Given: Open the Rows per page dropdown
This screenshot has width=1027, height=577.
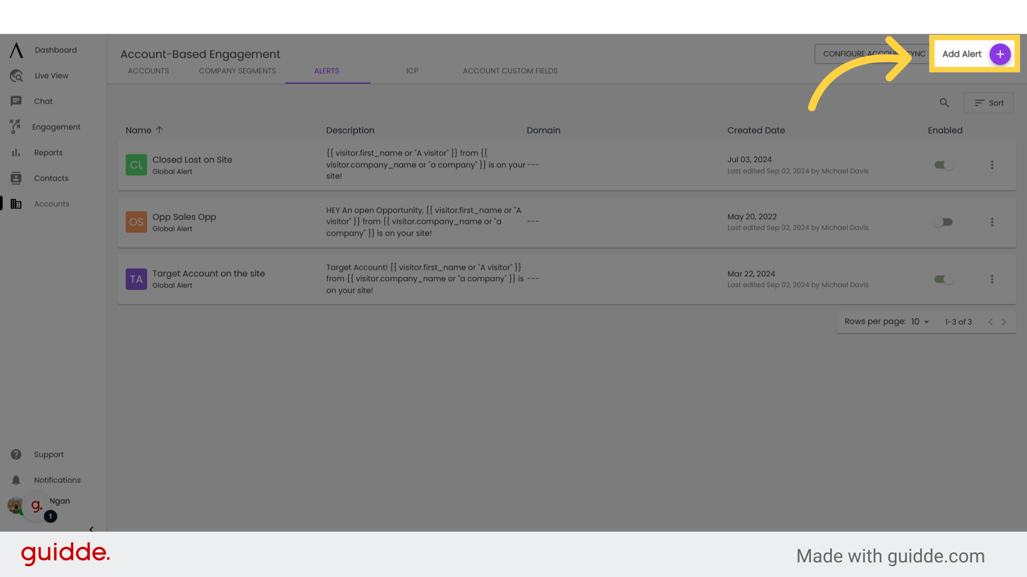Looking at the screenshot, I should [921, 322].
